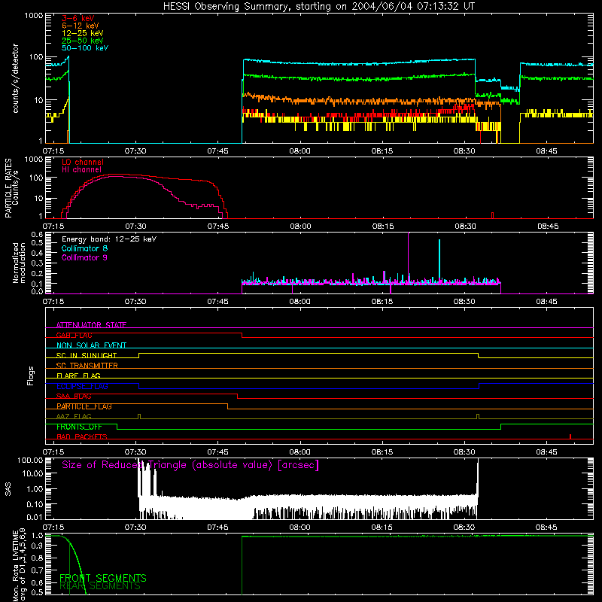Click the tall cyan Collimator 8 modulation spike
The width and height of the screenshot is (602, 602).
click(439, 261)
